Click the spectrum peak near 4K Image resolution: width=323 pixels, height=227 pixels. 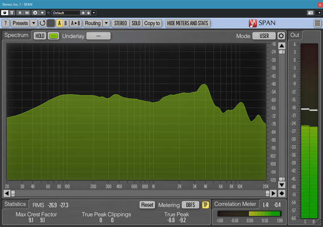pyautogui.click(x=204, y=84)
